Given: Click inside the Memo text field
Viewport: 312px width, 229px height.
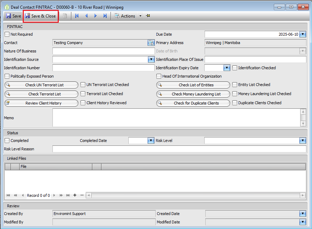Looking at the screenshot, I should point(175,118).
